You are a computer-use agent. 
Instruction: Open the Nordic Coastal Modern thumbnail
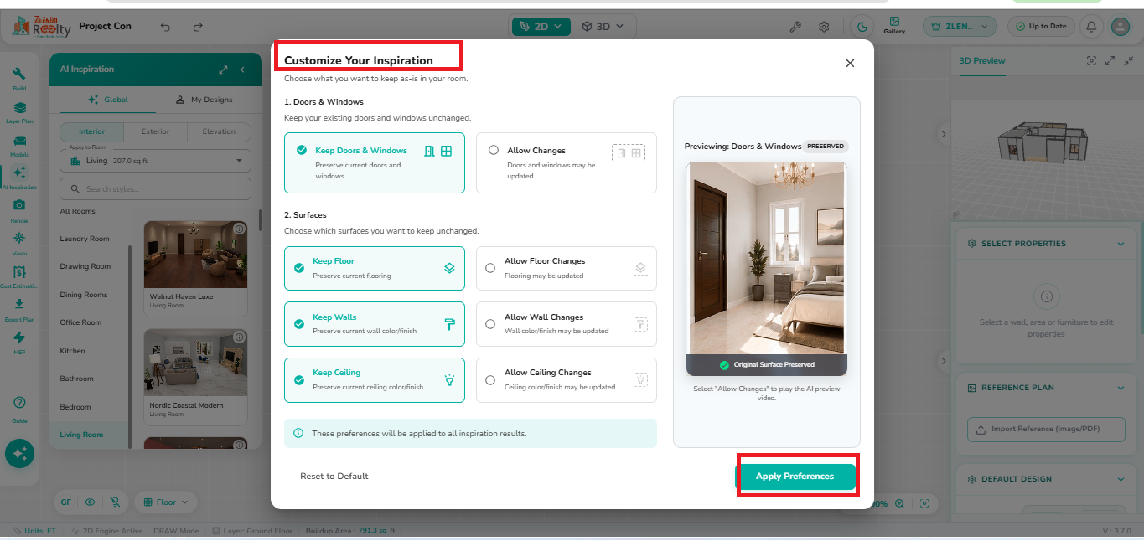[x=195, y=363]
